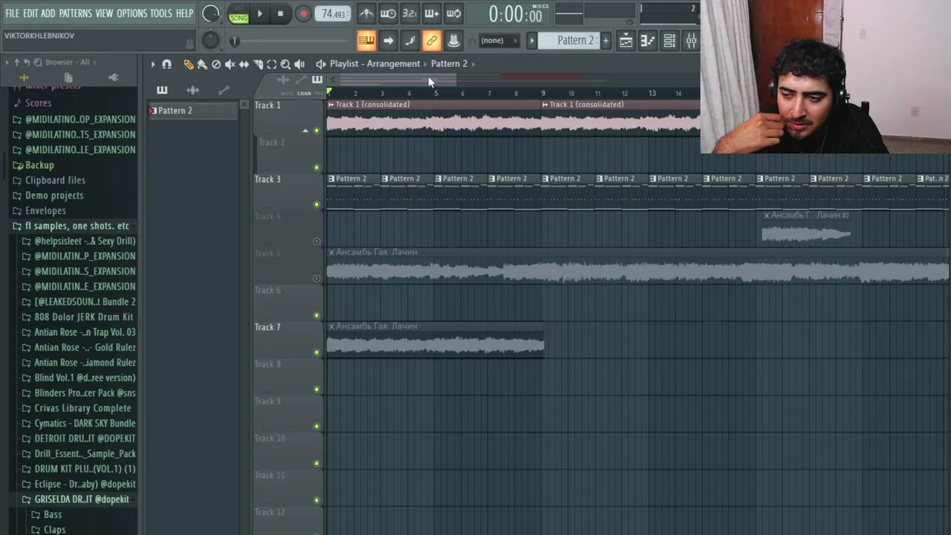Open the PATTERNS menu
951x535 pixels.
(x=76, y=13)
